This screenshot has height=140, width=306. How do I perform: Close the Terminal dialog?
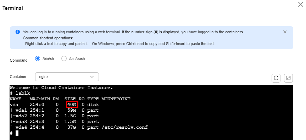pyautogui.click(x=301, y=5)
